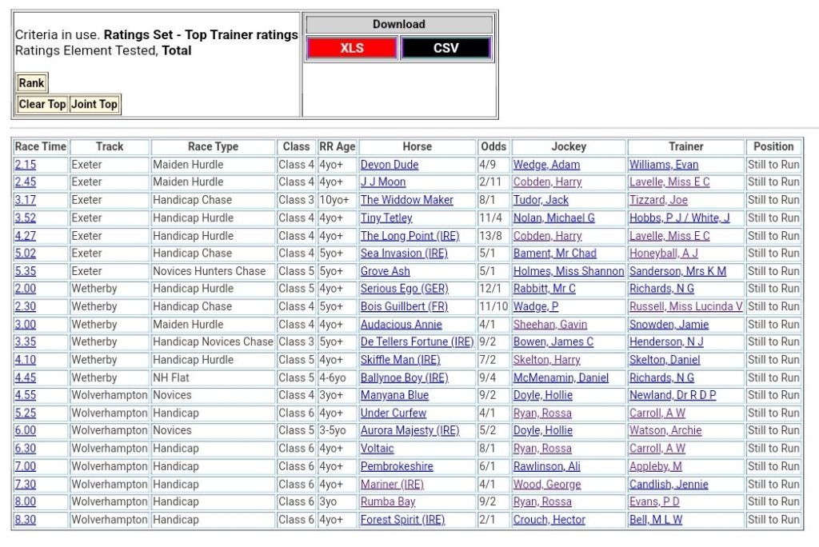
Task: Select Forest Spirit (IRE) horse link
Action: click(402, 519)
